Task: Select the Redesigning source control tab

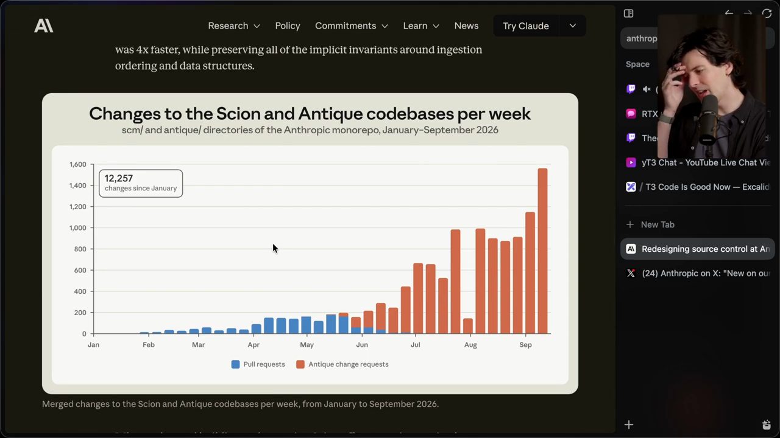Action: [x=697, y=249]
